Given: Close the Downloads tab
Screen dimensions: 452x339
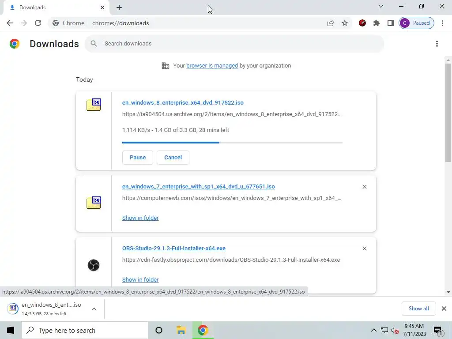Looking at the screenshot, I should (102, 8).
